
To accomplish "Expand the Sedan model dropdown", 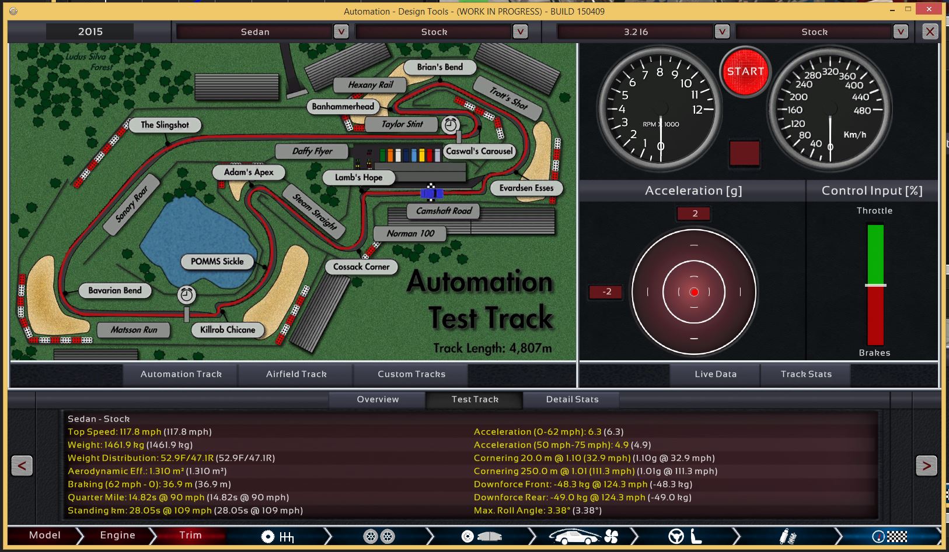I will 341,31.
